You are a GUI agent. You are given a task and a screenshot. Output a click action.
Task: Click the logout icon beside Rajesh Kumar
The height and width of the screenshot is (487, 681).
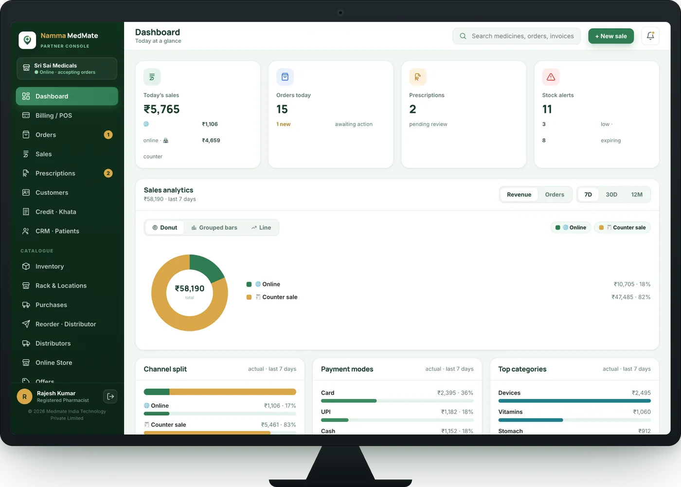tap(110, 397)
